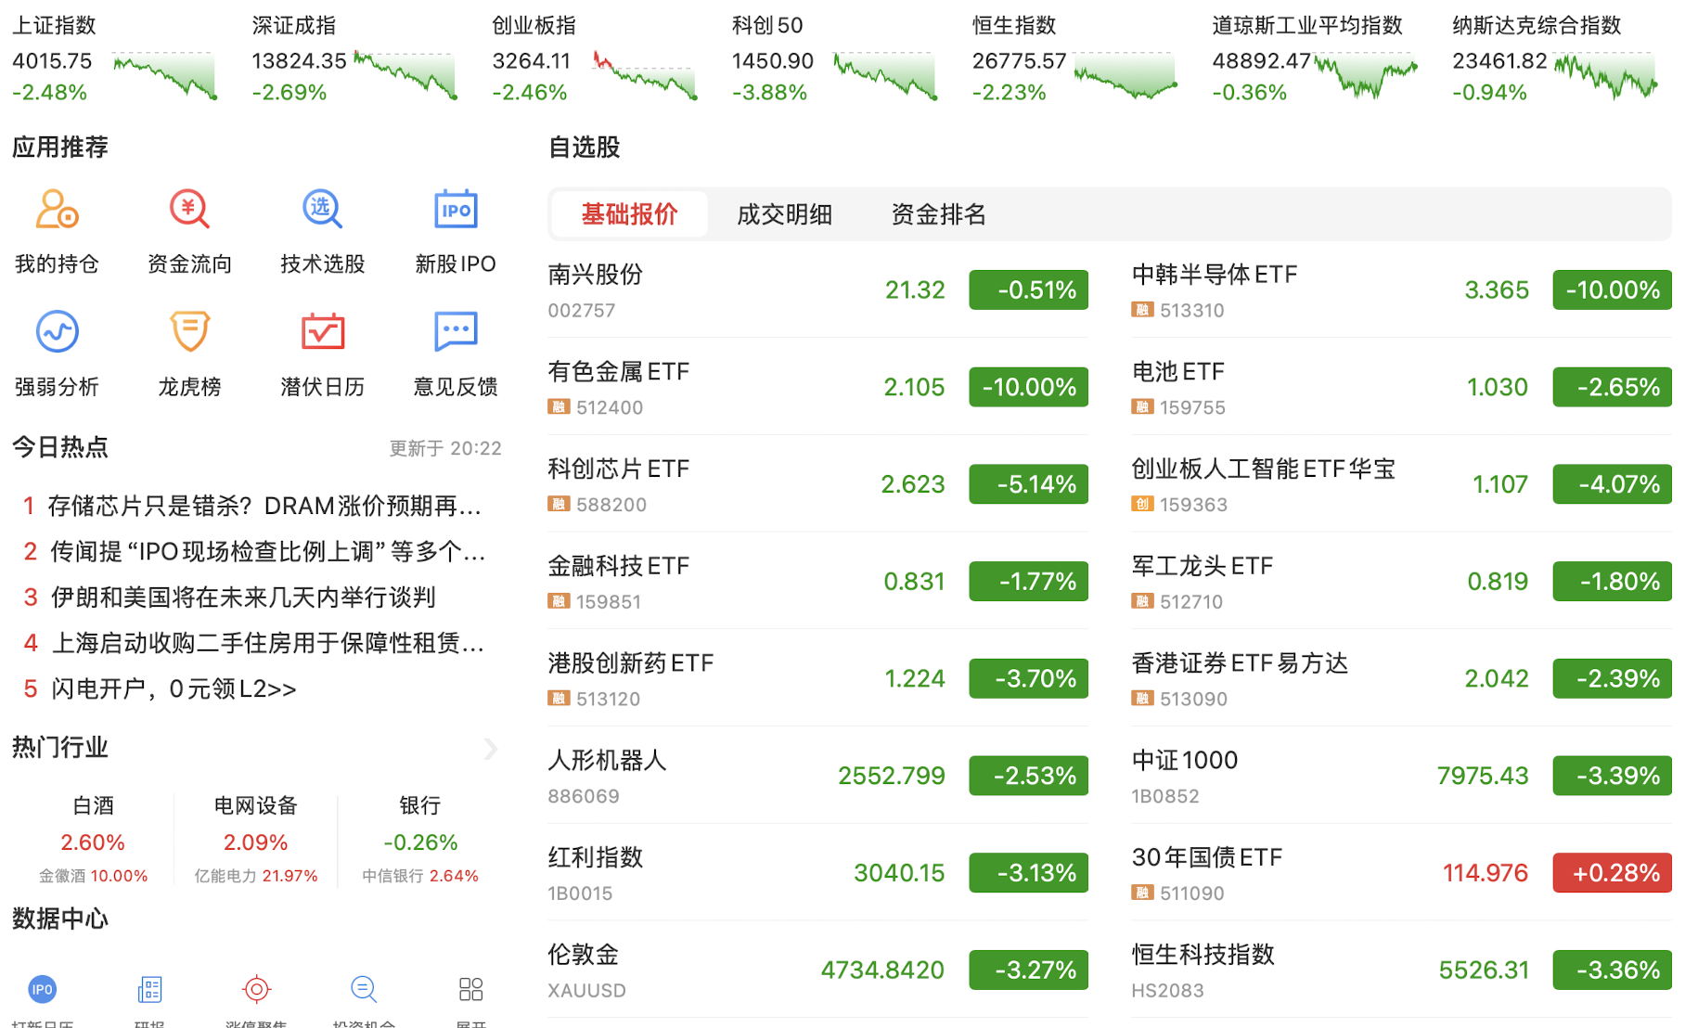
Task: Open 资金流向 capital flow icon
Action: pos(189,210)
